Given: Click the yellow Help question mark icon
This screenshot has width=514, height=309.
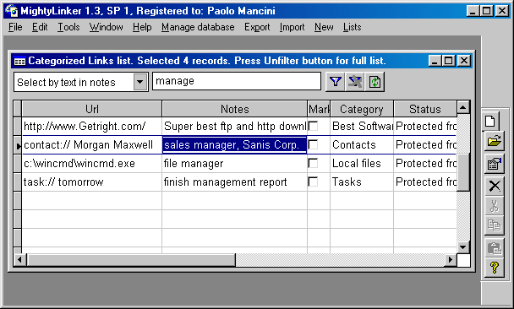Looking at the screenshot, I should (495, 268).
